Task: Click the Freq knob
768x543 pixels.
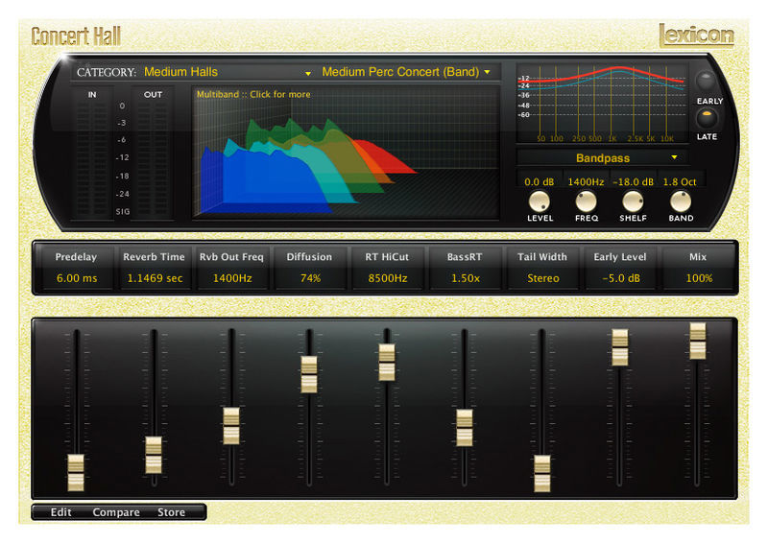Action: point(586,201)
